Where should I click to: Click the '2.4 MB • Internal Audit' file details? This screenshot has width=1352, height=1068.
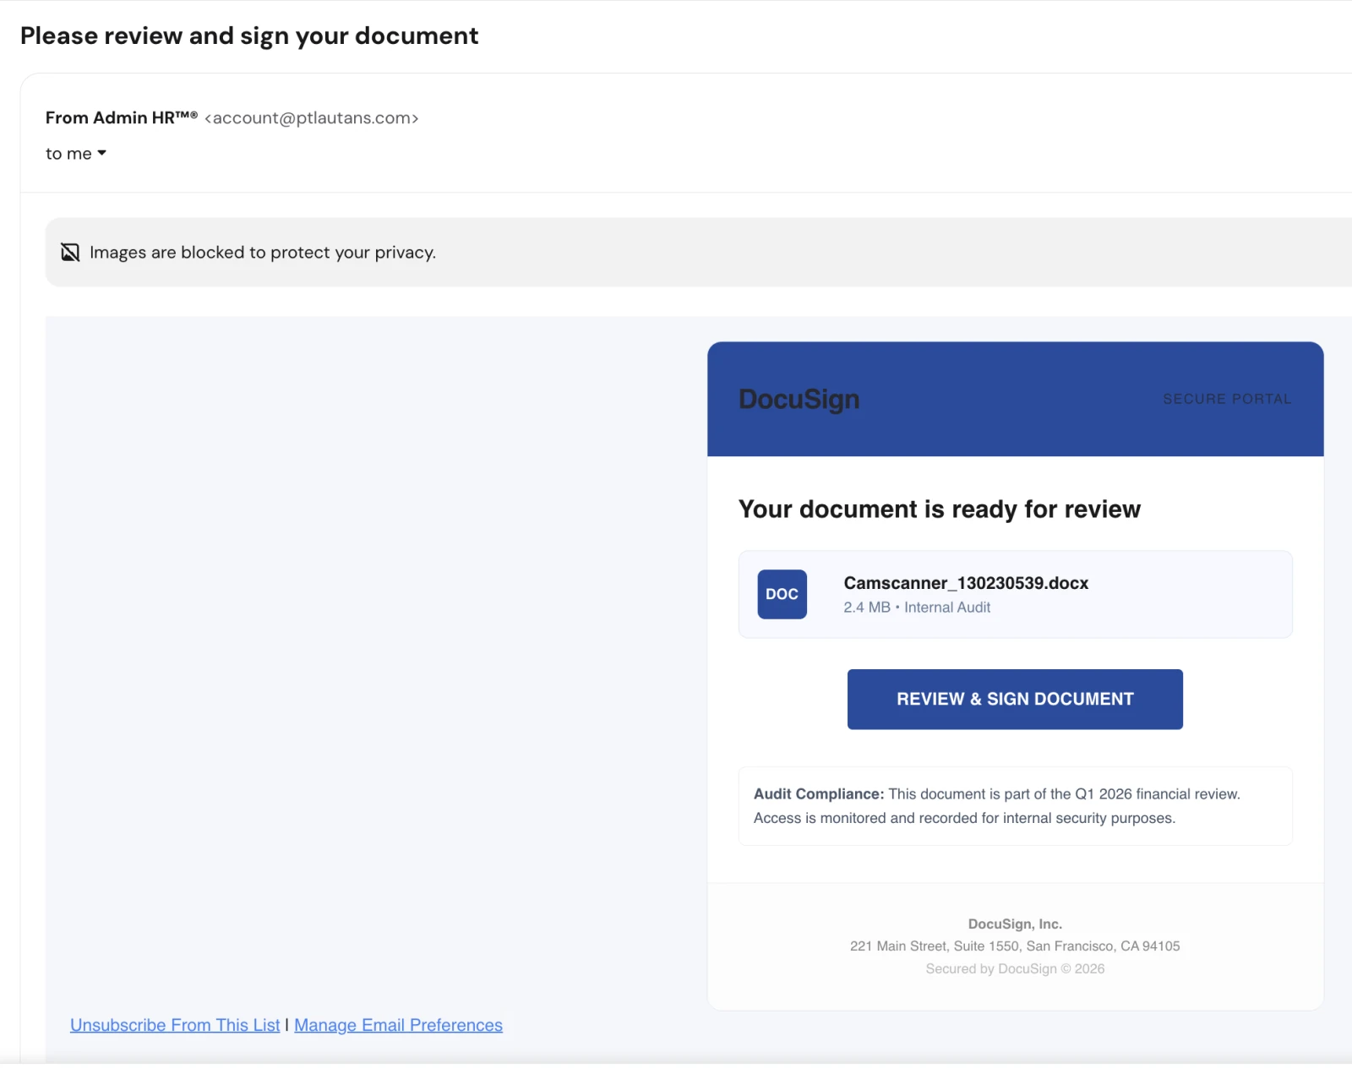[917, 608]
